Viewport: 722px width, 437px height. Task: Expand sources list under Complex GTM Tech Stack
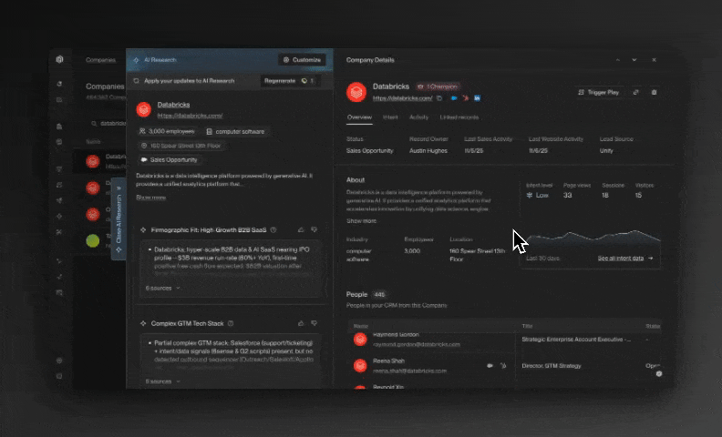pos(162,381)
